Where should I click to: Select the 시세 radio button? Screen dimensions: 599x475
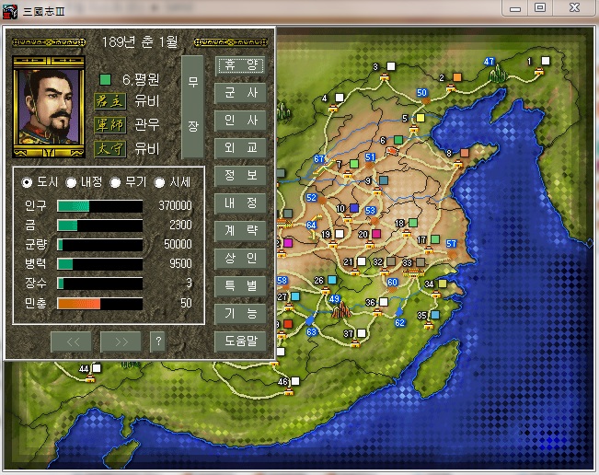(x=159, y=182)
